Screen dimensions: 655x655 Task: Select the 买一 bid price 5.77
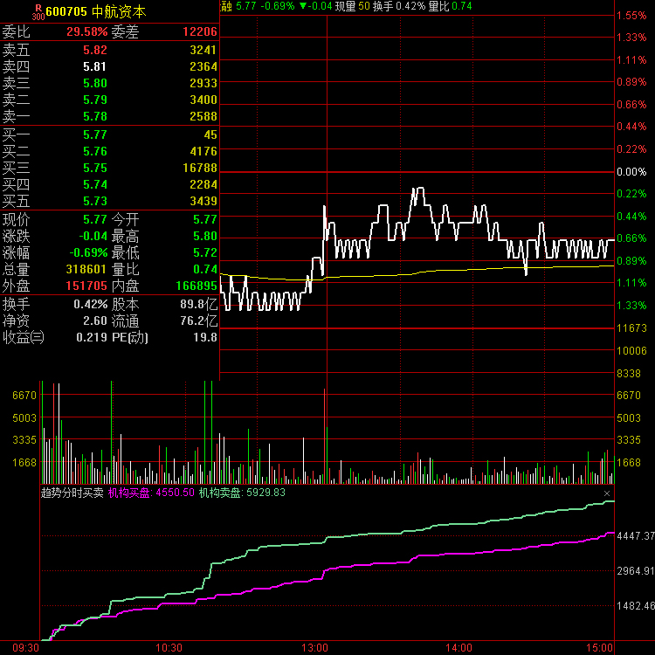[95, 134]
